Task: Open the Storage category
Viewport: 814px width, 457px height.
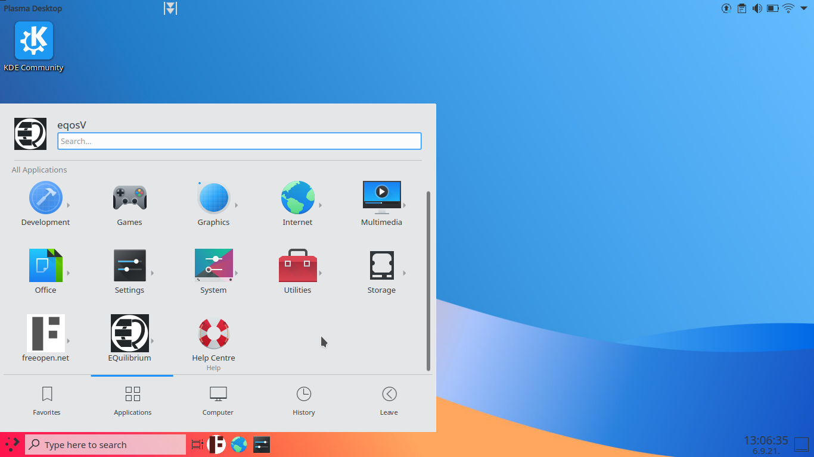Action: (382, 273)
